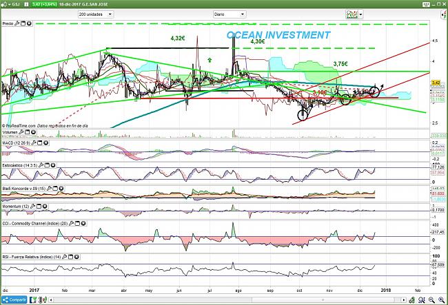Click the 67,589 RSI value tag
Screen dimensions: 448x305
click(438, 265)
